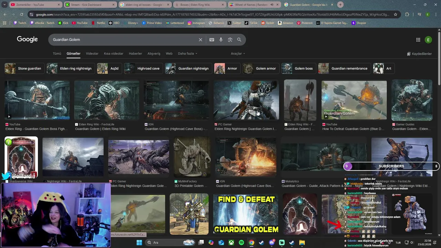Open 'Kaydedilenler' saved items

[x=419, y=54]
